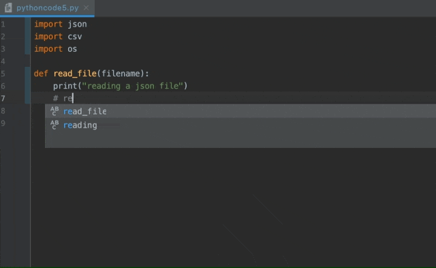Click line number 2 in the gutter
436x268 pixels.
pos(3,36)
